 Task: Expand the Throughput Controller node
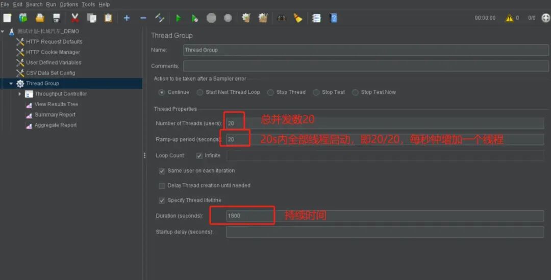pos(20,94)
